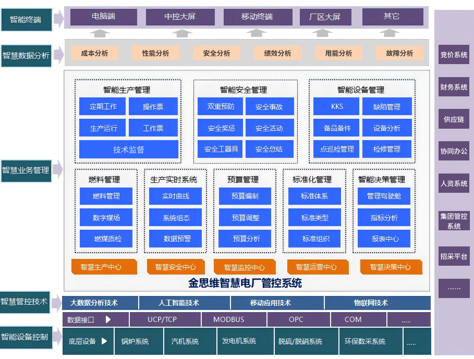Select the 智慧决策中心 orange tag
The width and height of the screenshot is (474, 359).
pyautogui.click(x=391, y=267)
